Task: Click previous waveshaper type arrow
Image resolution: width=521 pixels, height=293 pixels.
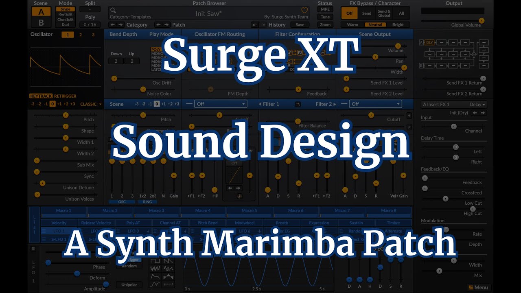Action: point(230,188)
